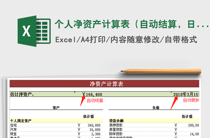This screenshot has height=138, width=210.
Task: Click the 质押贷款 row label
Action: coord(116,125)
